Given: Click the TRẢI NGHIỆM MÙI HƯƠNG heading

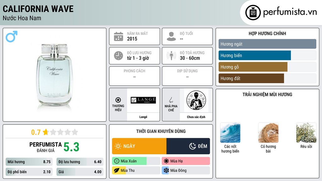Looking at the screenshot, I should coord(267,94).
